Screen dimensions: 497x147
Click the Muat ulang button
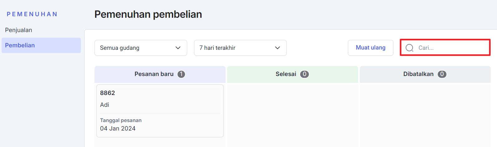pyautogui.click(x=371, y=48)
